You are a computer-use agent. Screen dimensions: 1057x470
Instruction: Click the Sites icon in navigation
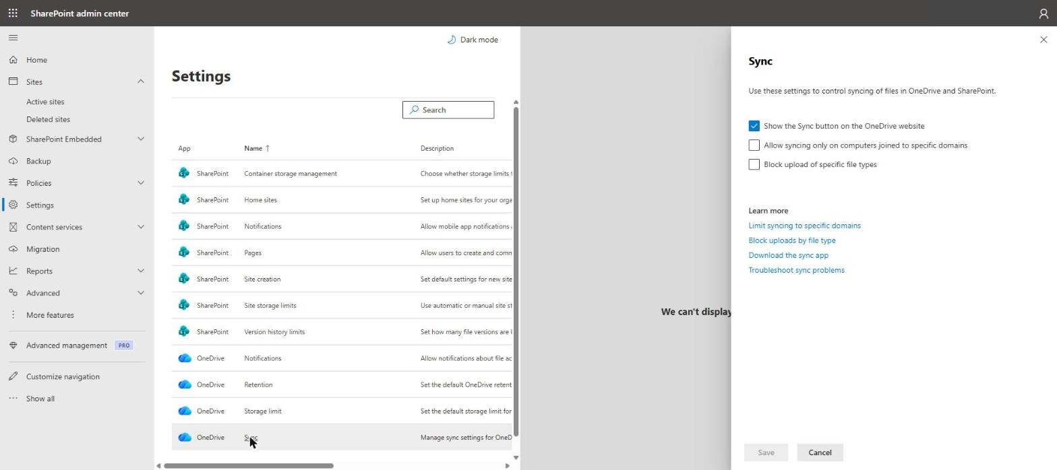(13, 81)
